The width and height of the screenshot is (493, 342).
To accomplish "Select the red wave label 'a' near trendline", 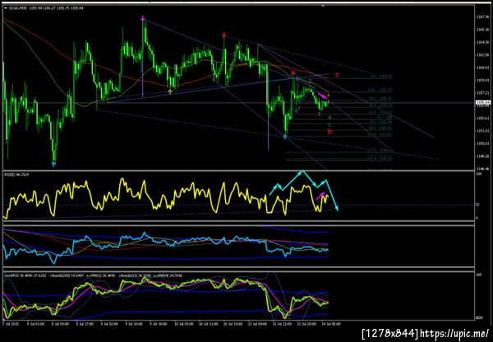I will [x=293, y=73].
